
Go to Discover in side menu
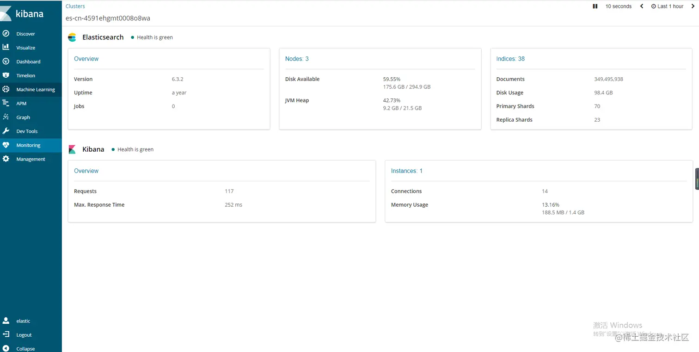pyautogui.click(x=26, y=34)
